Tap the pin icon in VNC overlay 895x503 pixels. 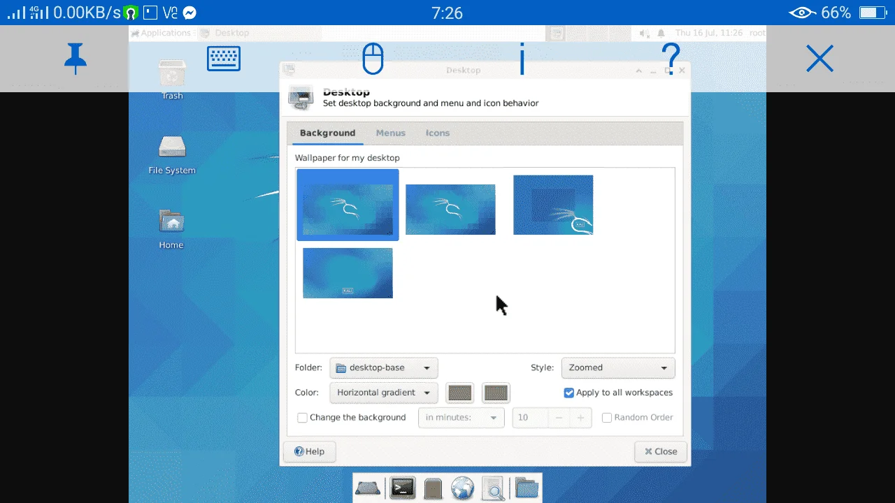point(76,59)
